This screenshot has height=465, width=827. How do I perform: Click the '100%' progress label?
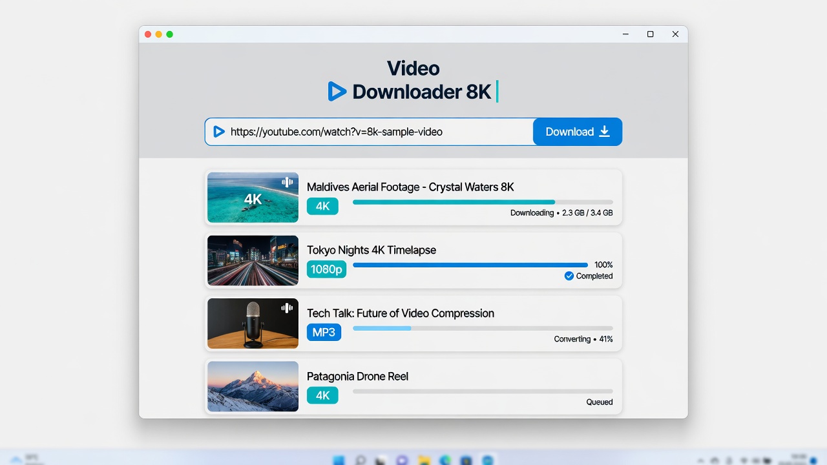tap(603, 265)
